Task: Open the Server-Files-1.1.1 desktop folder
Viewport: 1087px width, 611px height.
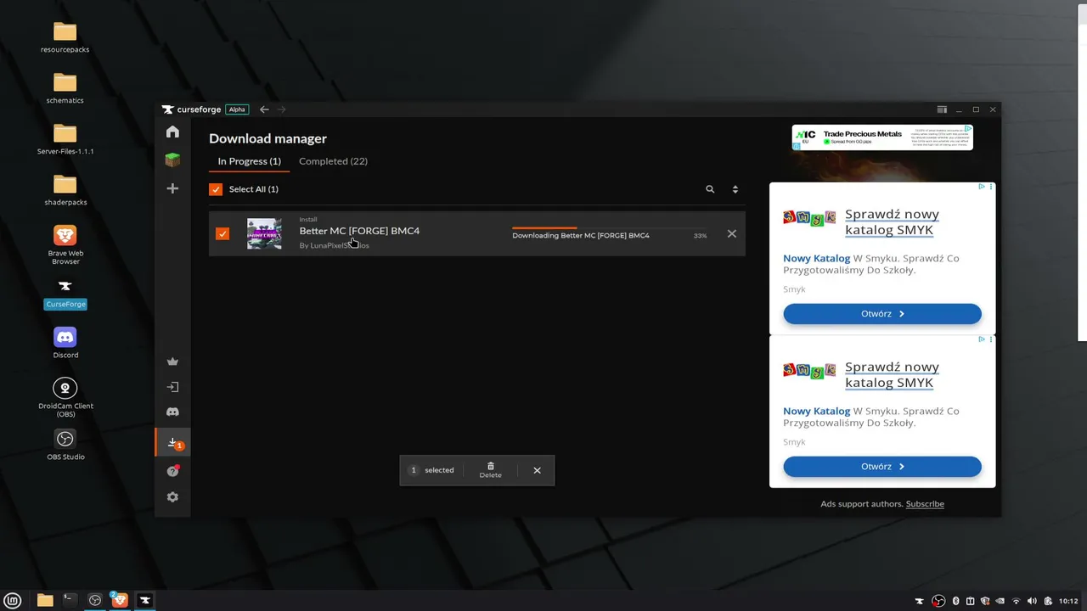Action: pyautogui.click(x=65, y=139)
